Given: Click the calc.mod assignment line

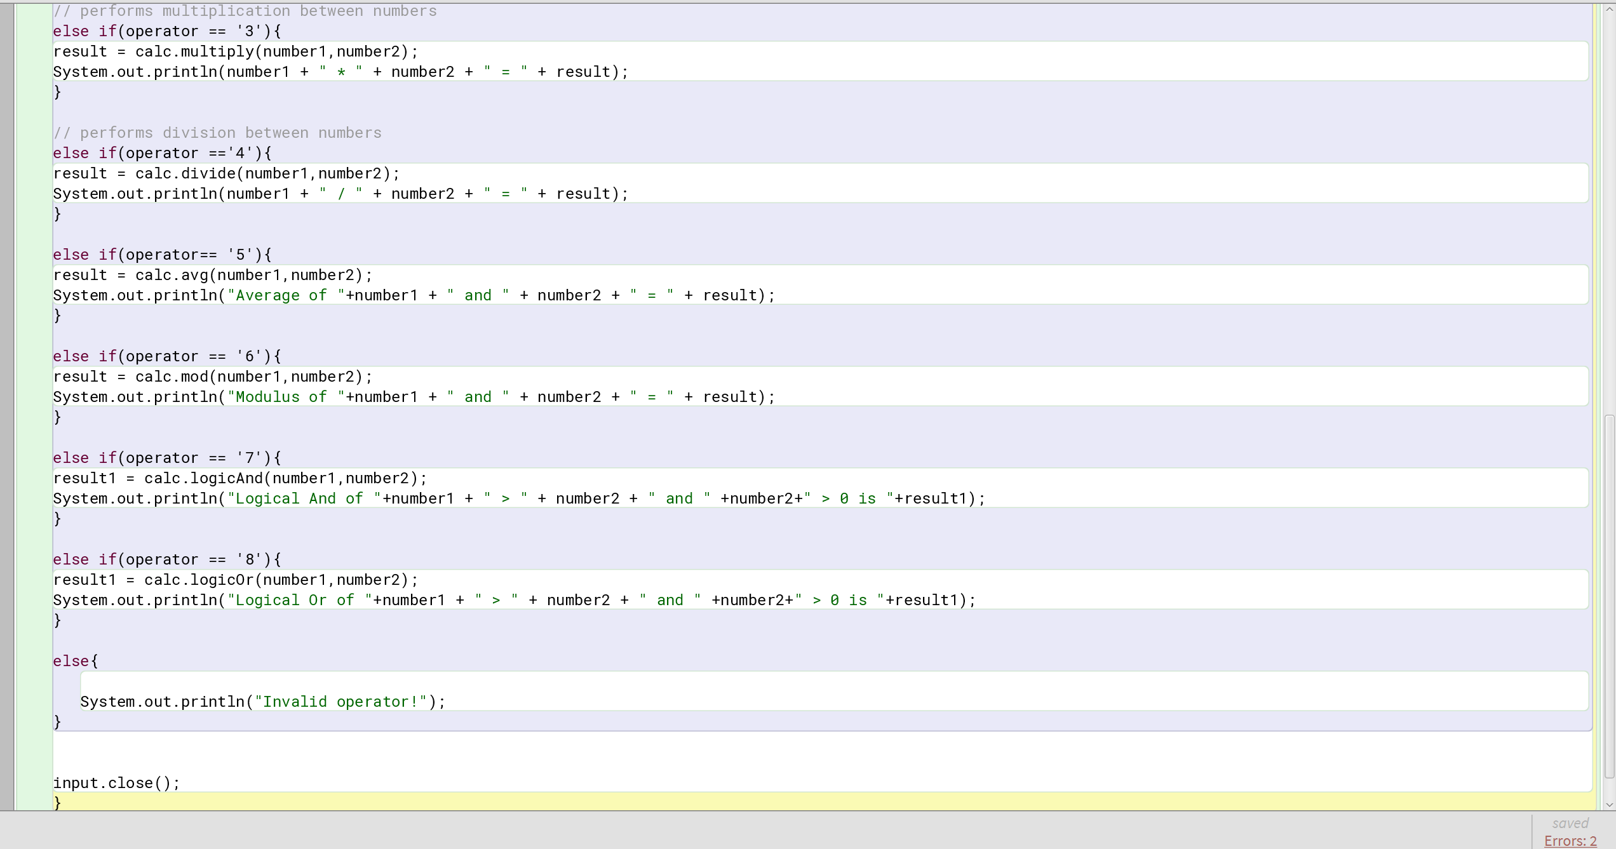Looking at the screenshot, I should pos(213,376).
